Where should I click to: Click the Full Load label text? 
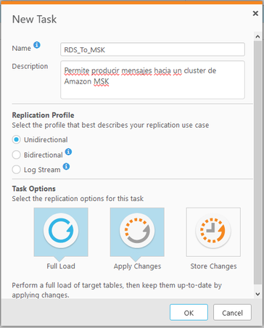(x=61, y=266)
